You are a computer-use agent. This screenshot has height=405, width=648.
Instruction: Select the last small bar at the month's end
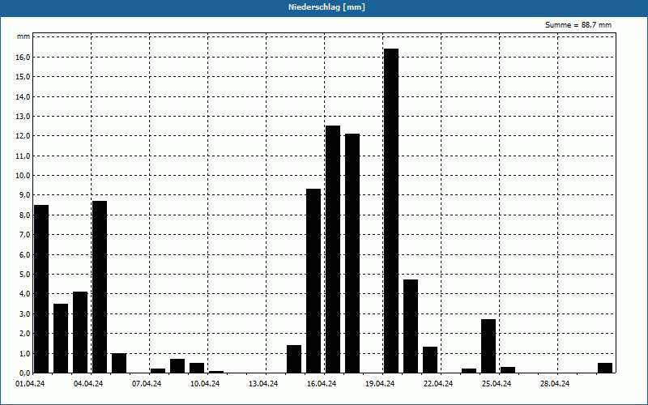(605, 368)
